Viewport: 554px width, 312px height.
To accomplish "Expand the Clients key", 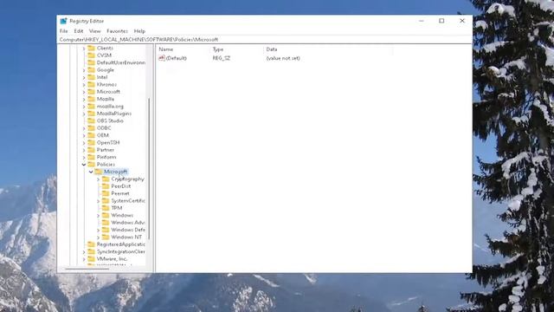I will 84,49.
